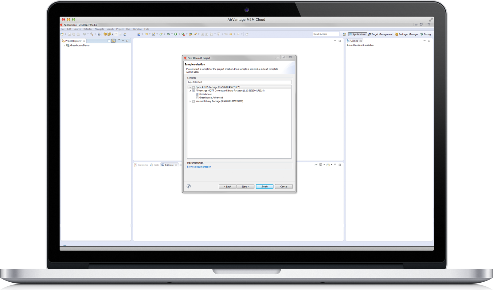Expand the Internet Library Package node

tap(190, 101)
